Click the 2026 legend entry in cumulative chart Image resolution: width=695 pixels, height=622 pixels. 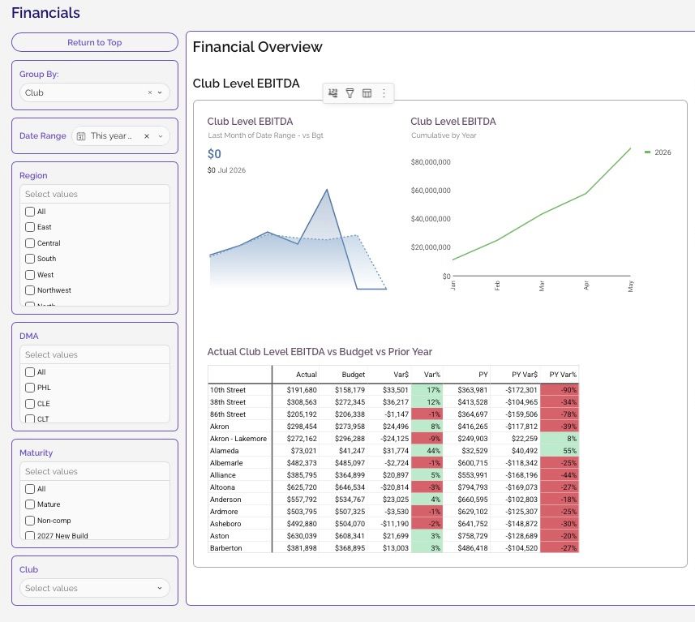(658, 152)
